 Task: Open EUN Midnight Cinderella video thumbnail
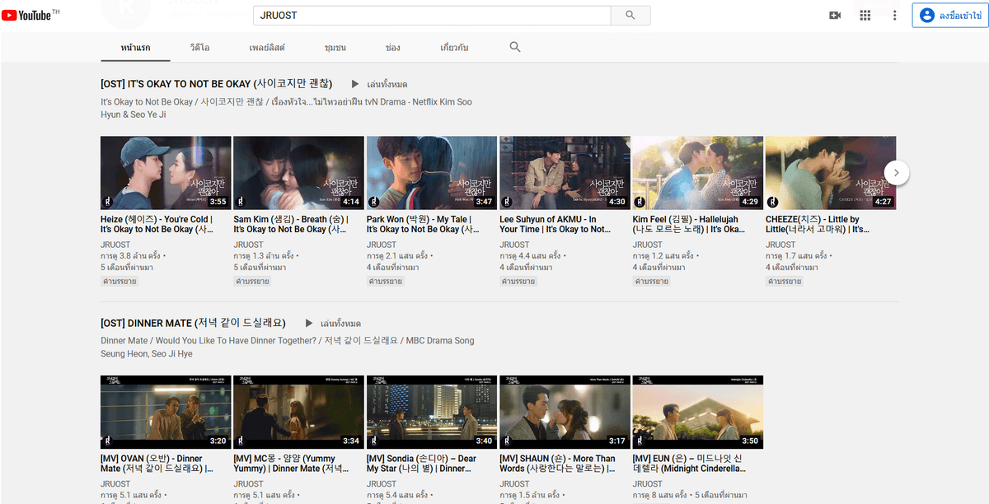click(698, 412)
